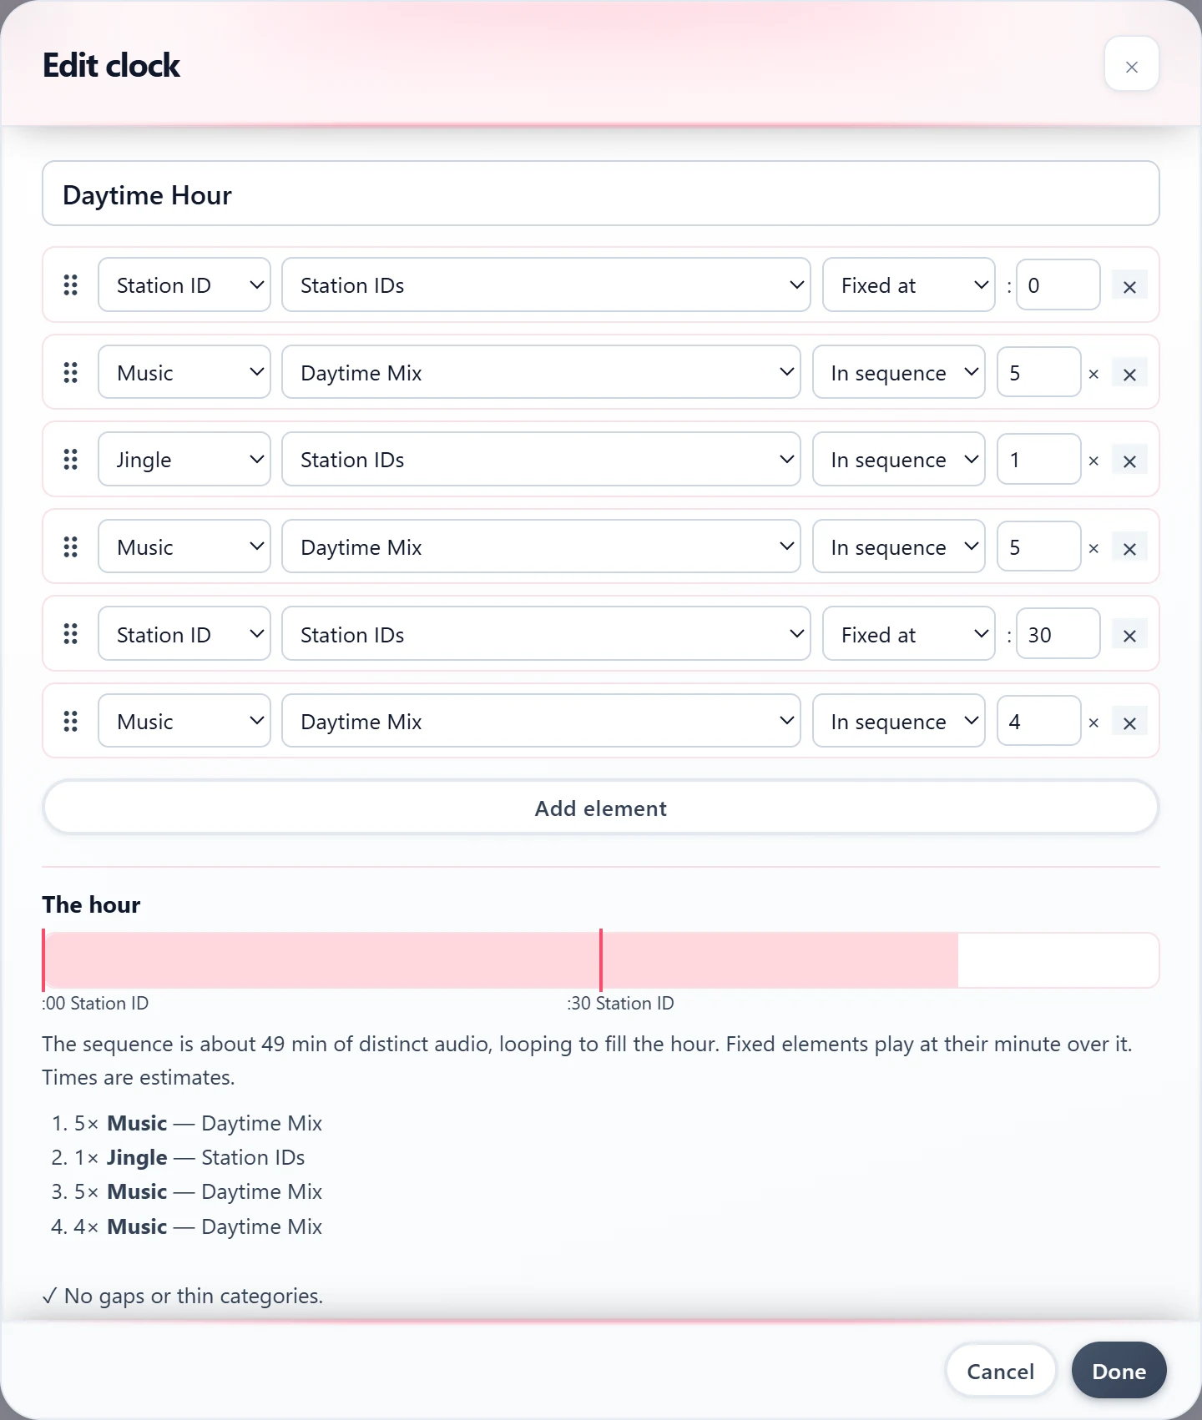
Task: Remove the Jingle element row
Action: 1129,461
